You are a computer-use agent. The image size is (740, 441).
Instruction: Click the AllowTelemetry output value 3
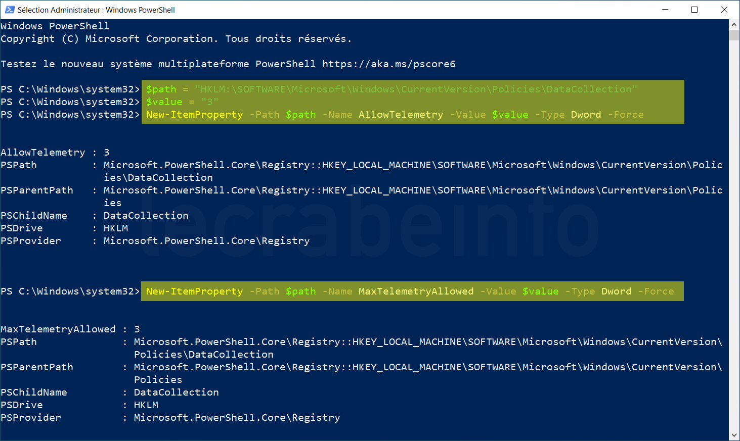(x=107, y=153)
